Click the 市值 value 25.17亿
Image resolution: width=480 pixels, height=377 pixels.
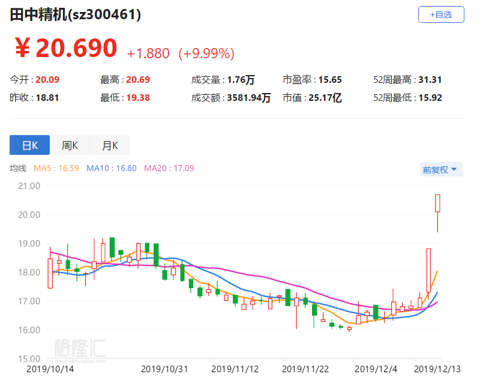[x=325, y=98]
